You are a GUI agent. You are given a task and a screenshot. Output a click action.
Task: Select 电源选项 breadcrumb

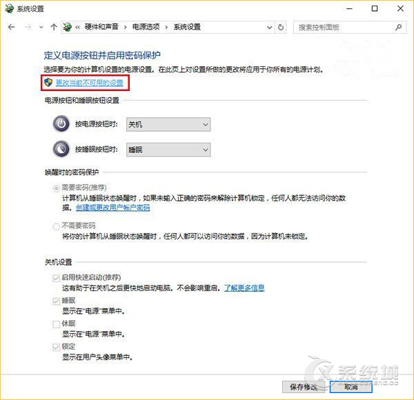click(x=146, y=27)
